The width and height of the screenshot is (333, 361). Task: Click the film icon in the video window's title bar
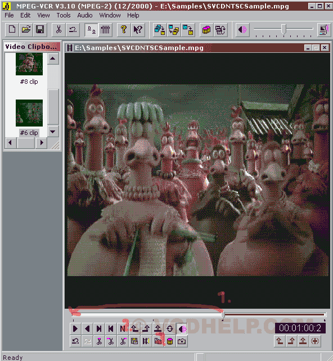tap(69, 48)
